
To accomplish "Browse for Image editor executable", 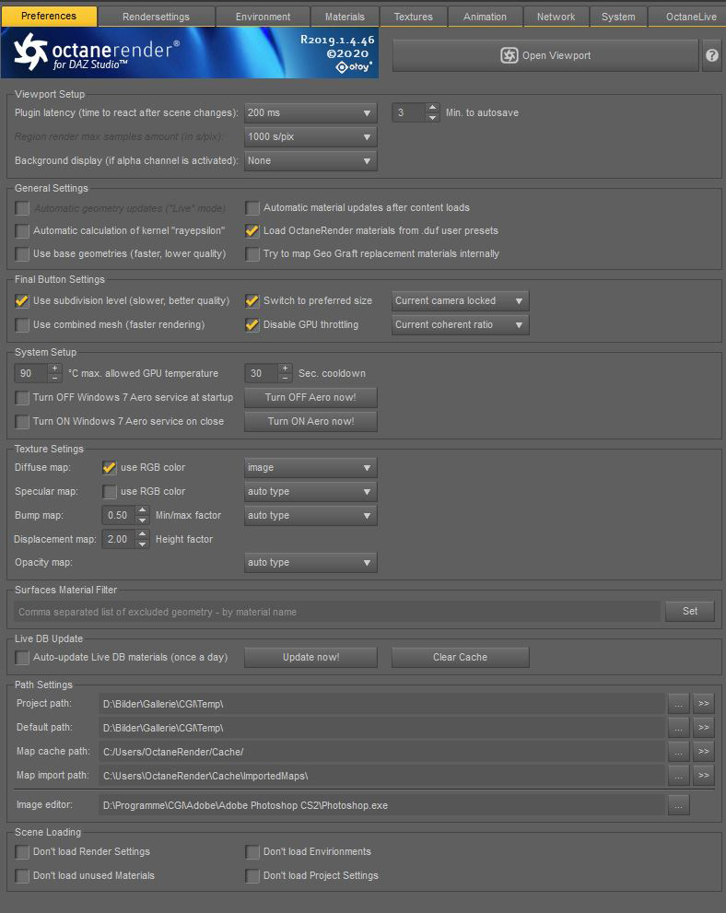I will coord(678,804).
